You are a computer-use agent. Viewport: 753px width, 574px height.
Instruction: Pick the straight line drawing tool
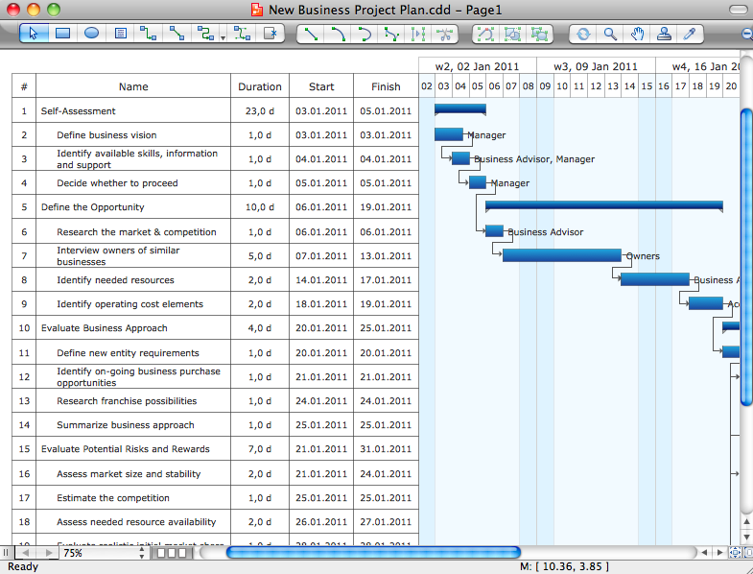pos(310,34)
